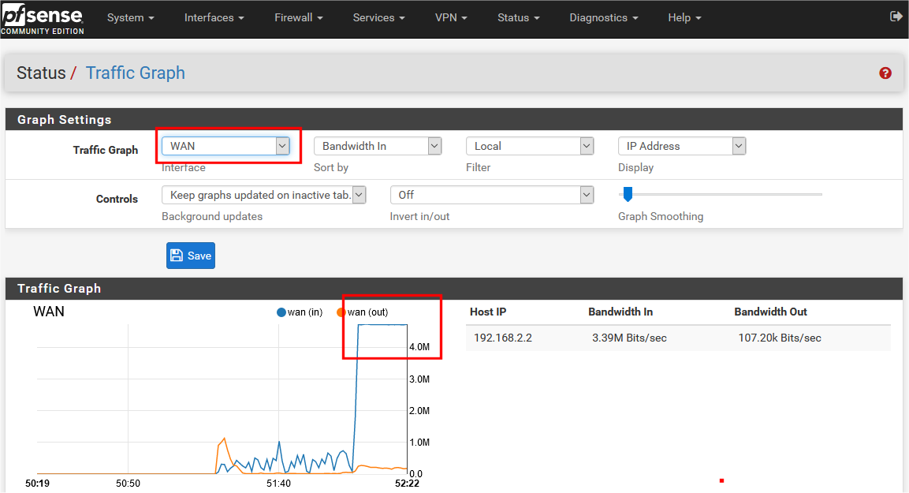Screen dimensions: 909x493
Task: Expand the Bandwidth In sort dropdown
Action: [378, 146]
